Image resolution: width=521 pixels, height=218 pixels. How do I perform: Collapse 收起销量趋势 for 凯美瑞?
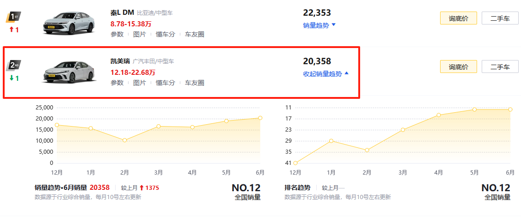326,73
